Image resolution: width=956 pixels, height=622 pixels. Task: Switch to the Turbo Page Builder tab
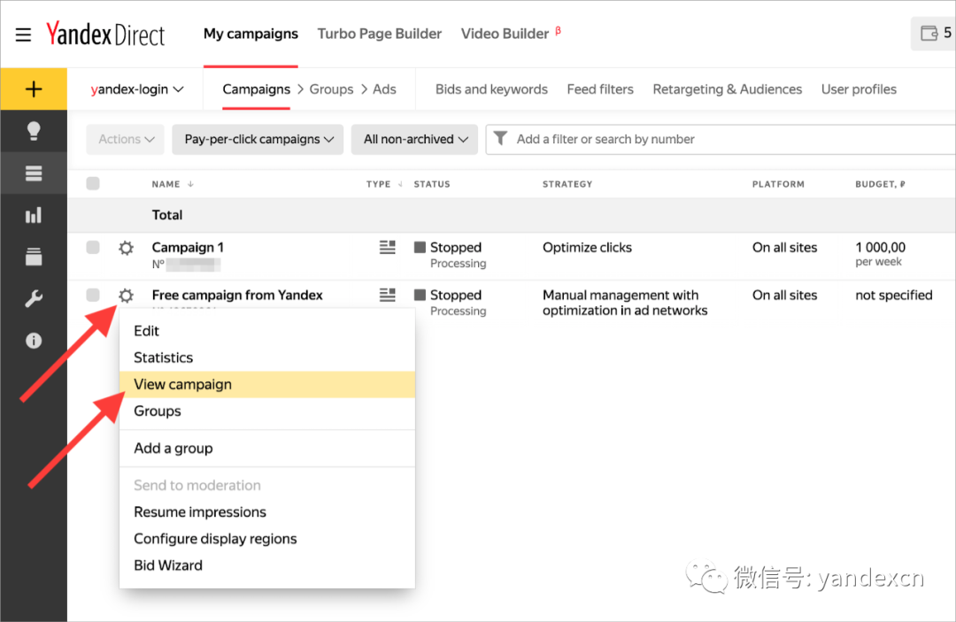tap(379, 34)
